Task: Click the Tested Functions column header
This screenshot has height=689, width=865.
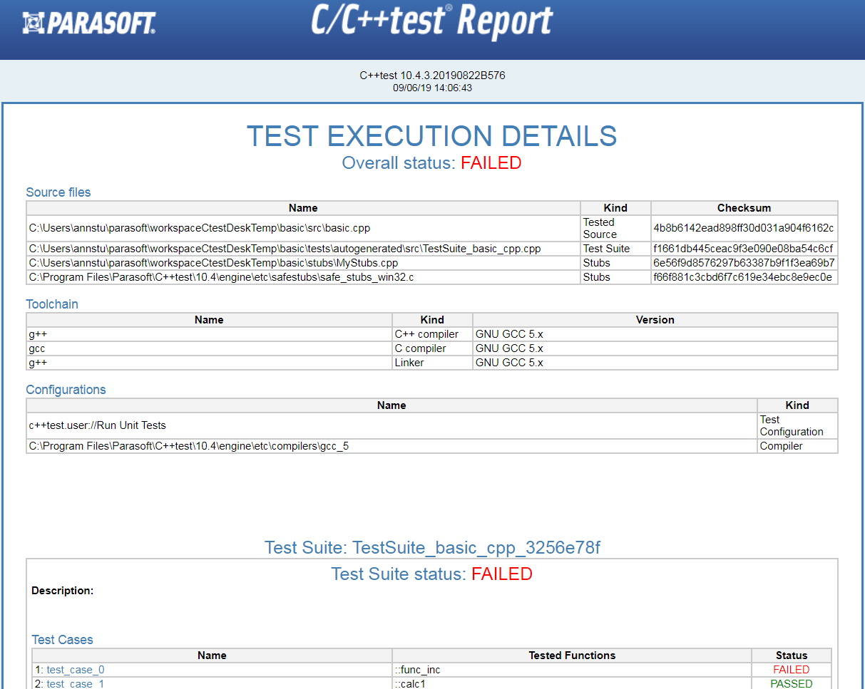Action: (x=572, y=656)
